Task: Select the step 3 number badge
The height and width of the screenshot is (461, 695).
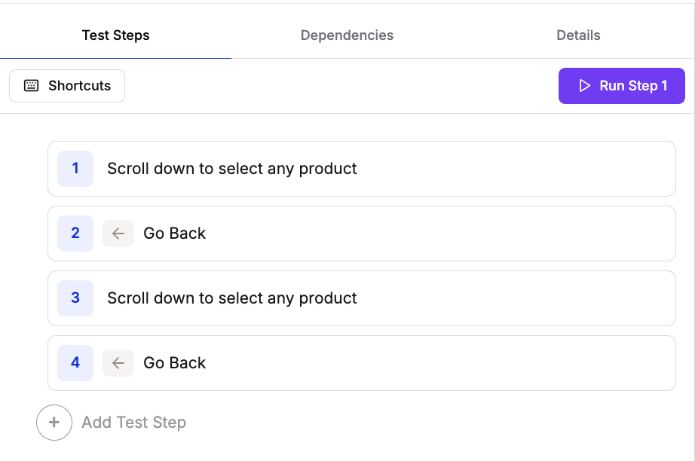Action: 75,298
